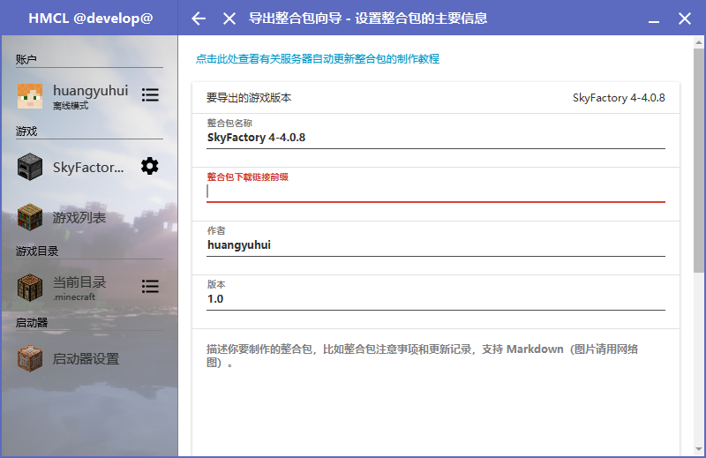This screenshot has width=706, height=458.
Task: Select the 当前目录 .minecraft entry
Action: pyautogui.click(x=79, y=287)
